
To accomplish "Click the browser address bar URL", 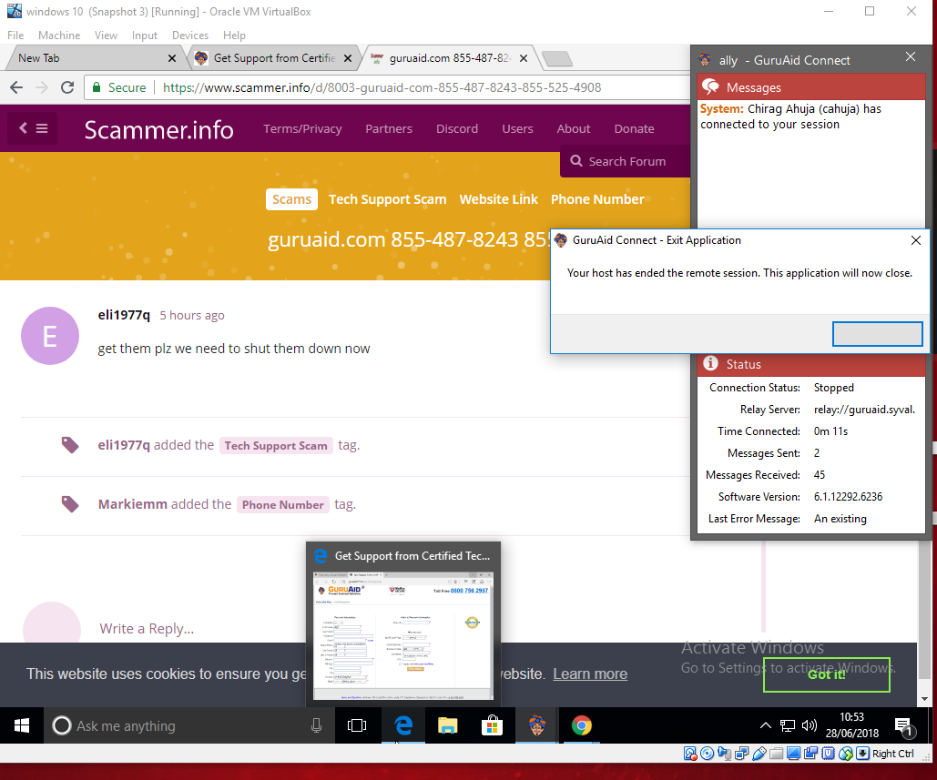I will 382,87.
